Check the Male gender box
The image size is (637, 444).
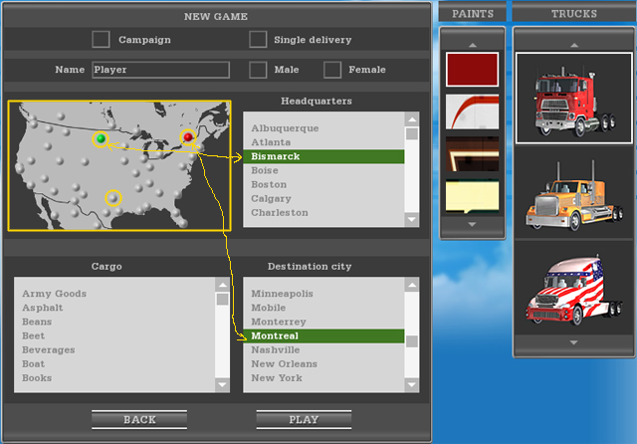point(258,70)
